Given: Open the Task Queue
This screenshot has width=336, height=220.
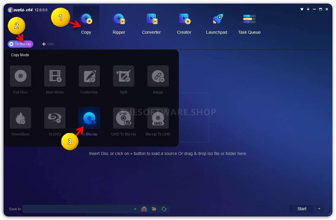Looking at the screenshot, I should pyautogui.click(x=249, y=23).
